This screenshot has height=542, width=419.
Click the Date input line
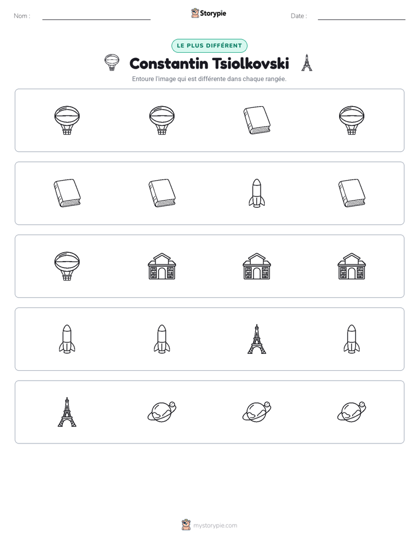[x=361, y=16]
